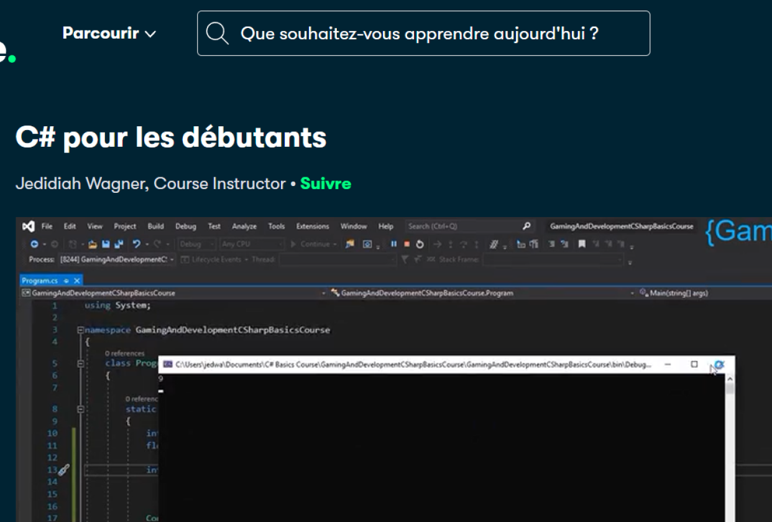This screenshot has width=772, height=522.
Task: Collapse the namespace block on line 3
Action: [x=80, y=330]
